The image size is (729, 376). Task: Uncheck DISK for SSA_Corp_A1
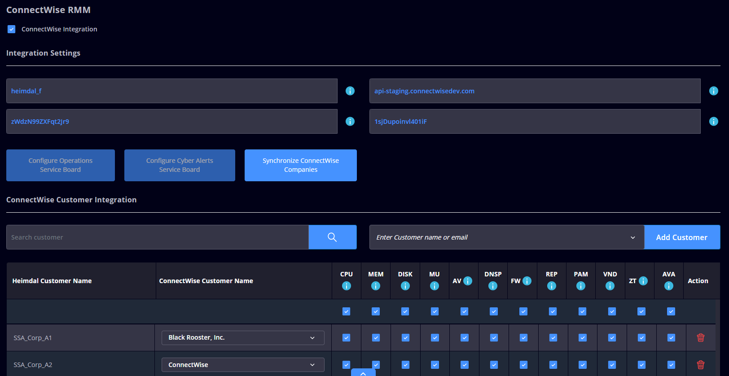pyautogui.click(x=405, y=338)
